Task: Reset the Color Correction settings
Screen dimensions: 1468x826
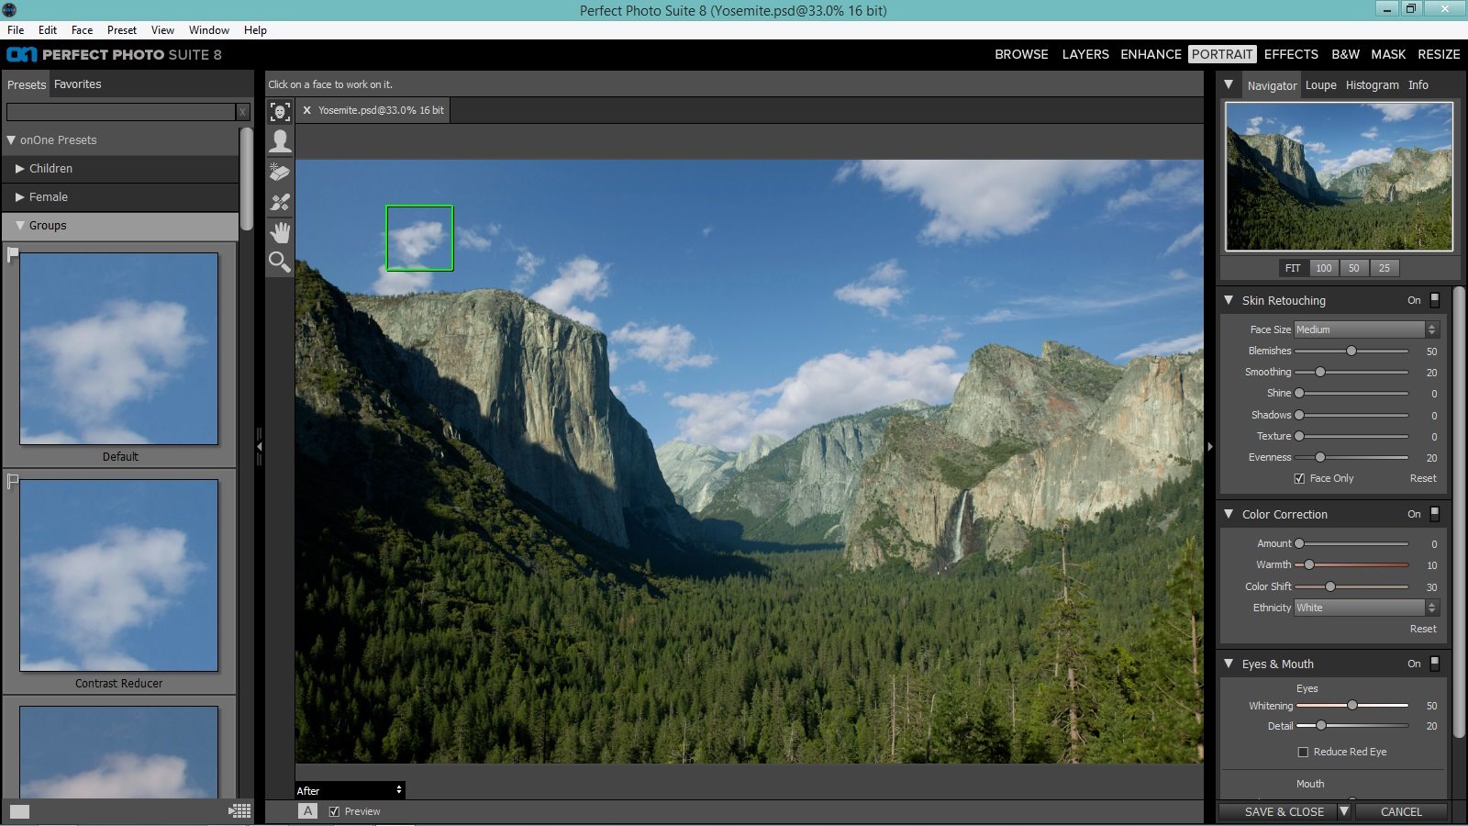Action: click(1423, 629)
